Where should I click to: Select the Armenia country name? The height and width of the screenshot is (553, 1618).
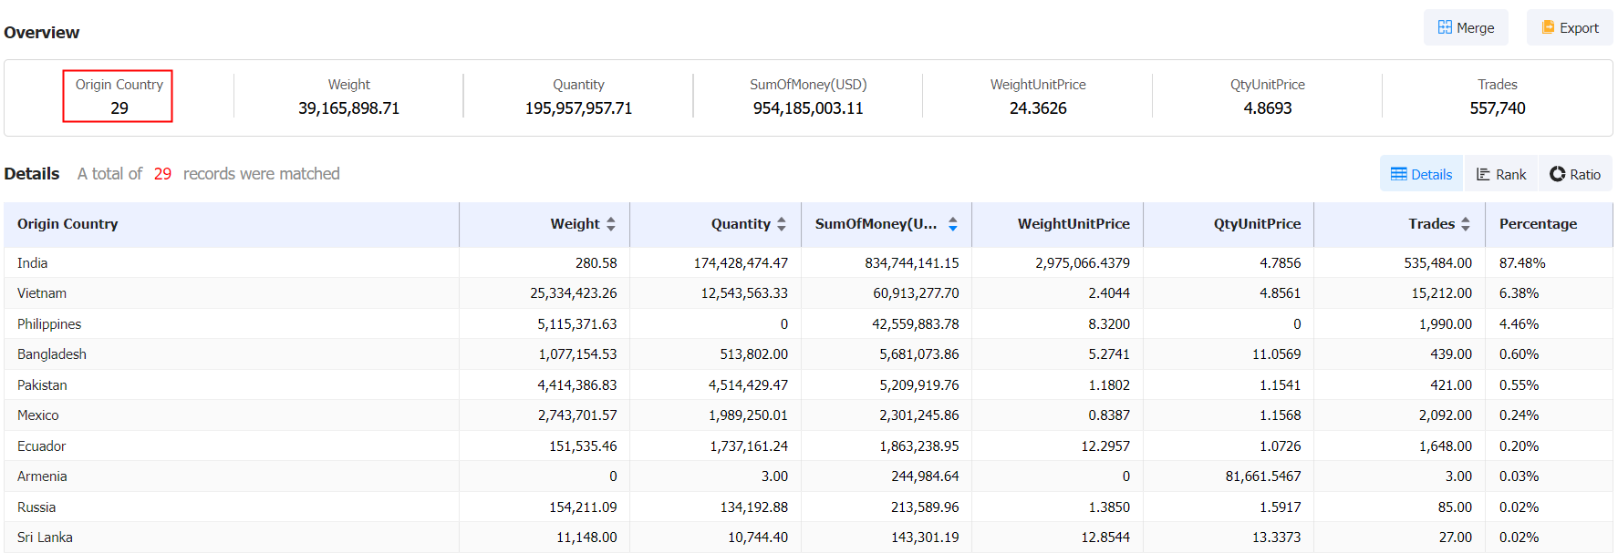[42, 476]
